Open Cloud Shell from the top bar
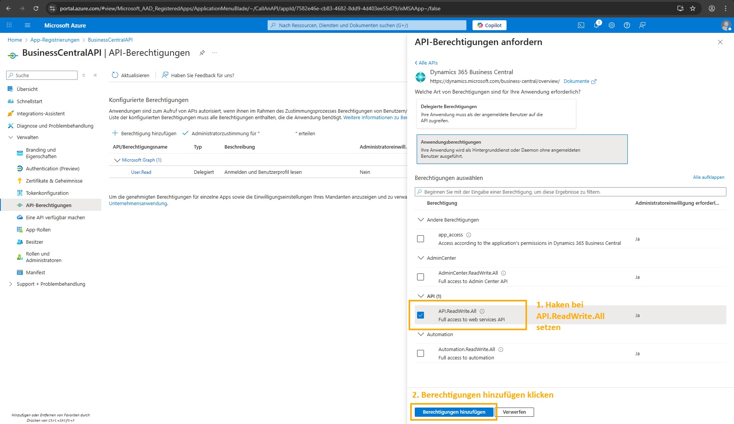The image size is (734, 424). click(x=581, y=25)
